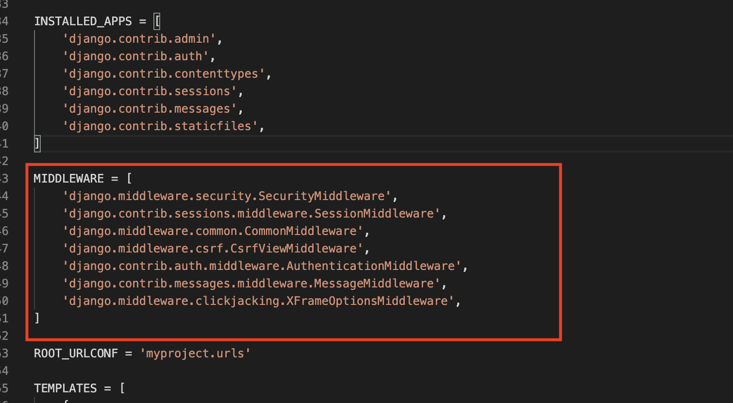Place cursor at INSTALLED_APPS opening bracket
This screenshot has width=733, height=403.
(157, 21)
